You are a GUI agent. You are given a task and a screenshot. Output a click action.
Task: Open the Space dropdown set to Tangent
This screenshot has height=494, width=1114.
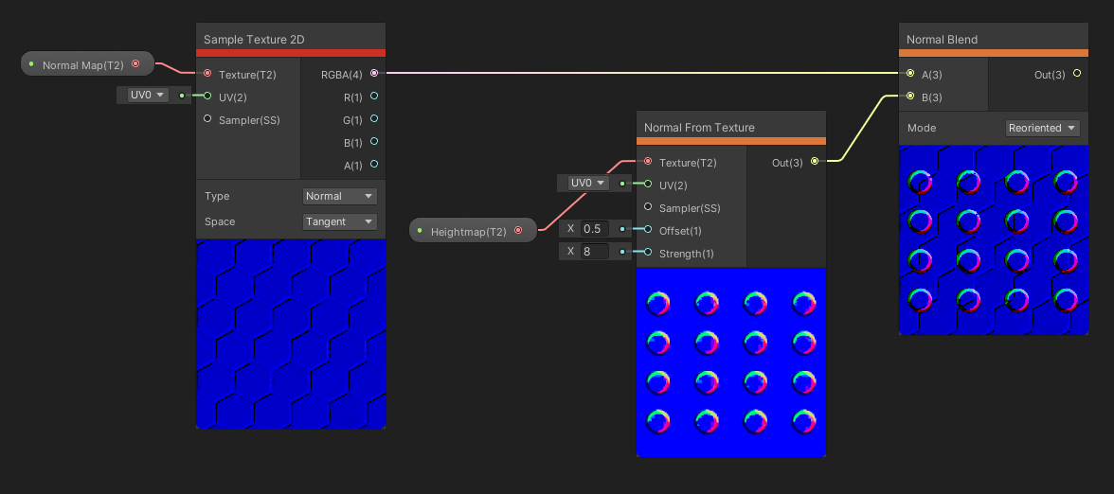pyautogui.click(x=340, y=221)
